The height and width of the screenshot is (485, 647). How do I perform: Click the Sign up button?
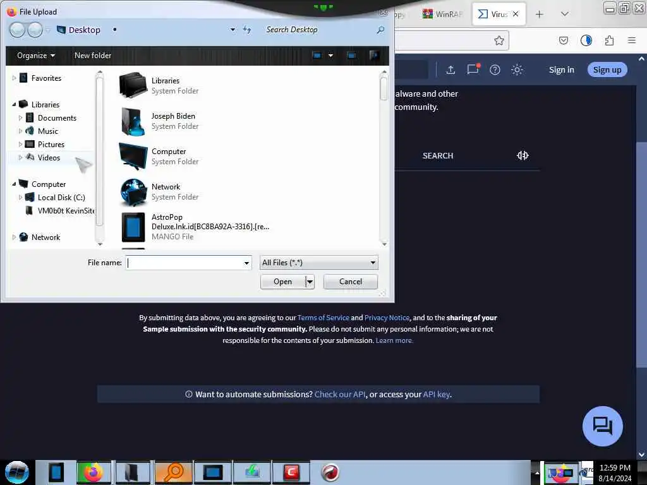tap(607, 69)
